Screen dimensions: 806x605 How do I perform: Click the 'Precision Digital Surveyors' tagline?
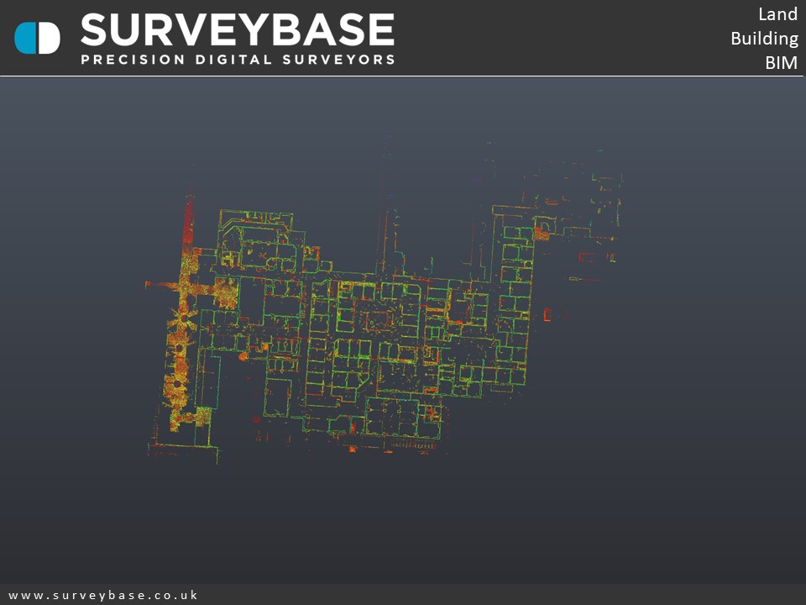pyautogui.click(x=238, y=60)
